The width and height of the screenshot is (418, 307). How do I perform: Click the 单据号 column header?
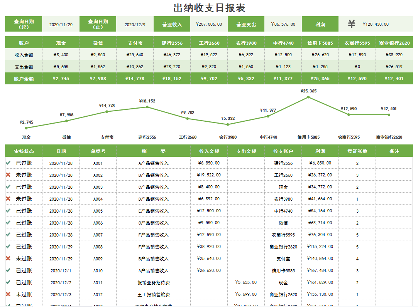(x=98, y=151)
